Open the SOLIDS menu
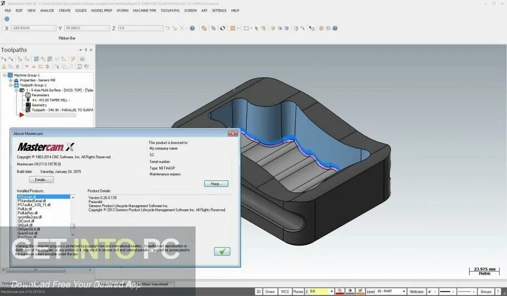Image resolution: width=507 pixels, height=296 pixels. [81, 11]
